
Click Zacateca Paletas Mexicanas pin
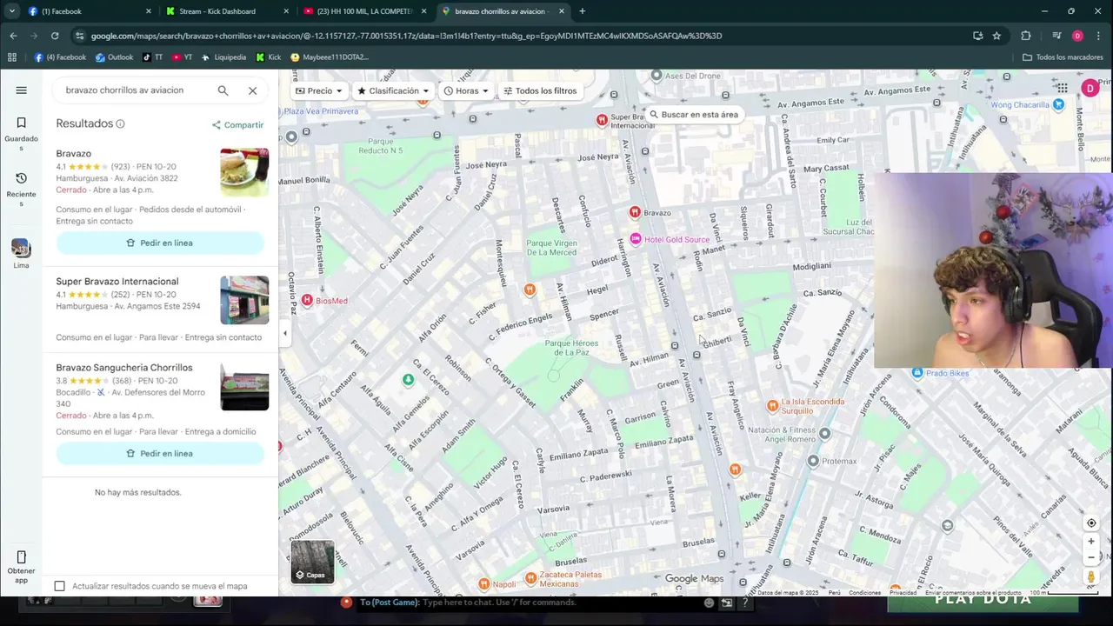pyautogui.click(x=530, y=578)
